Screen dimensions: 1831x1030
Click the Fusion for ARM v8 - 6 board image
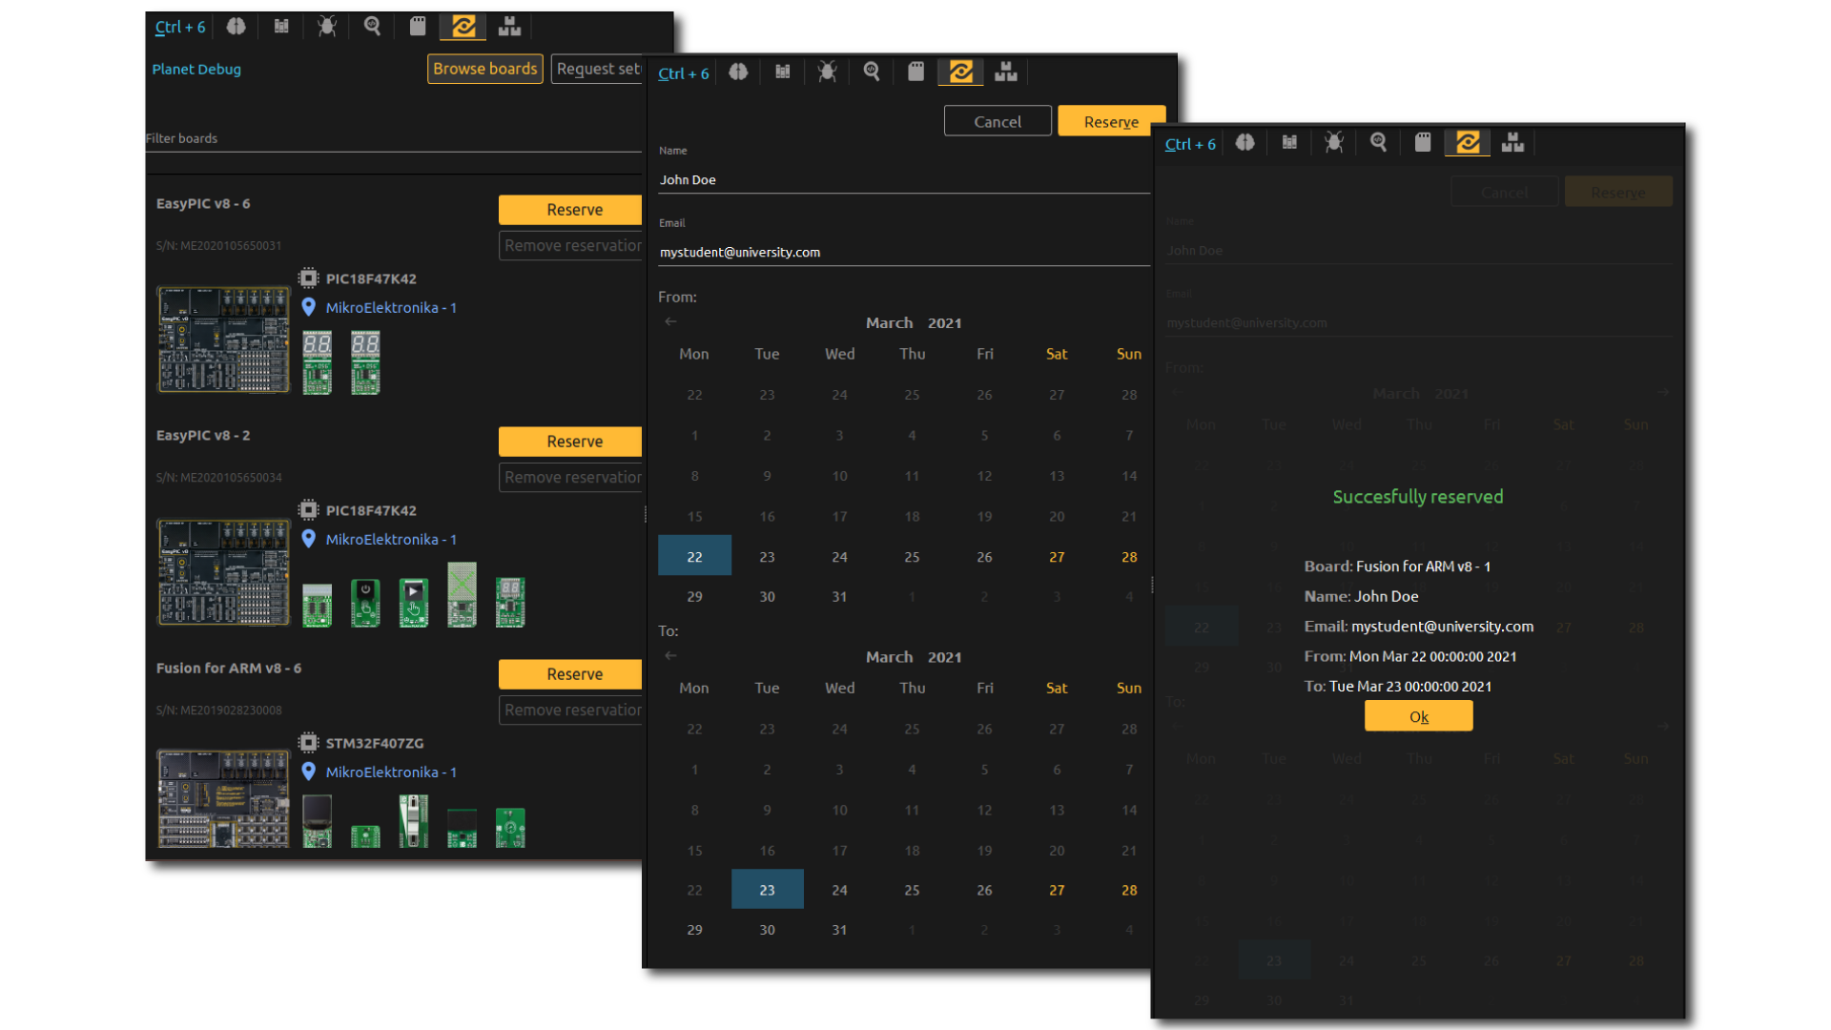tap(223, 799)
